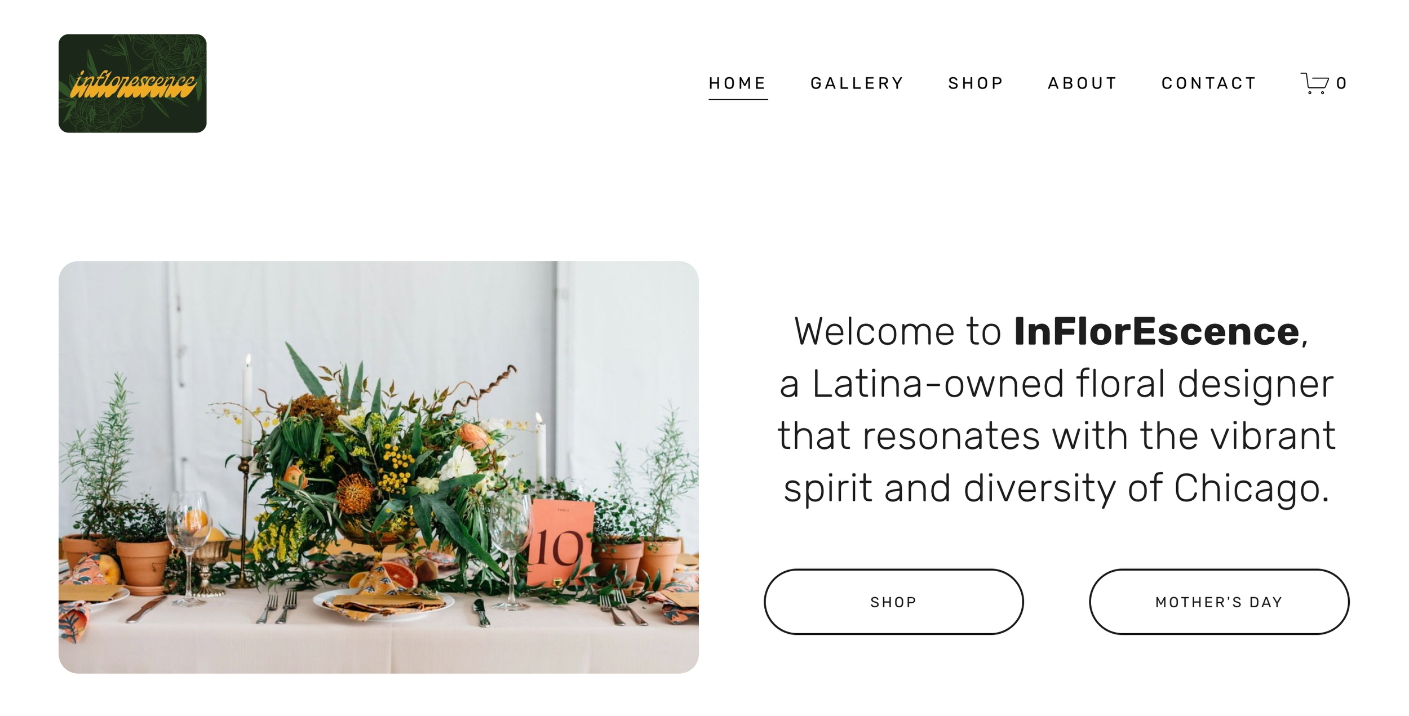Open the ABOUT page

[1083, 83]
